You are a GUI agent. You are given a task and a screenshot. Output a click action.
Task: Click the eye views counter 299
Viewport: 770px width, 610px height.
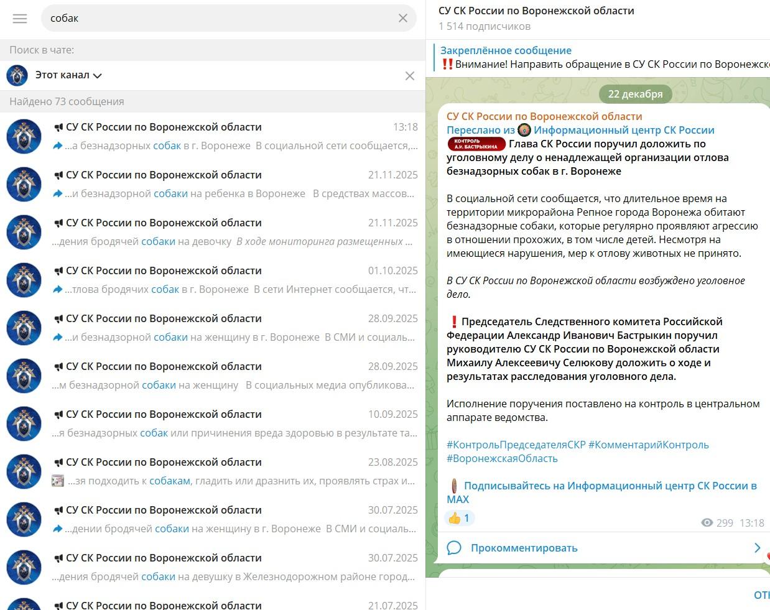pos(717,523)
